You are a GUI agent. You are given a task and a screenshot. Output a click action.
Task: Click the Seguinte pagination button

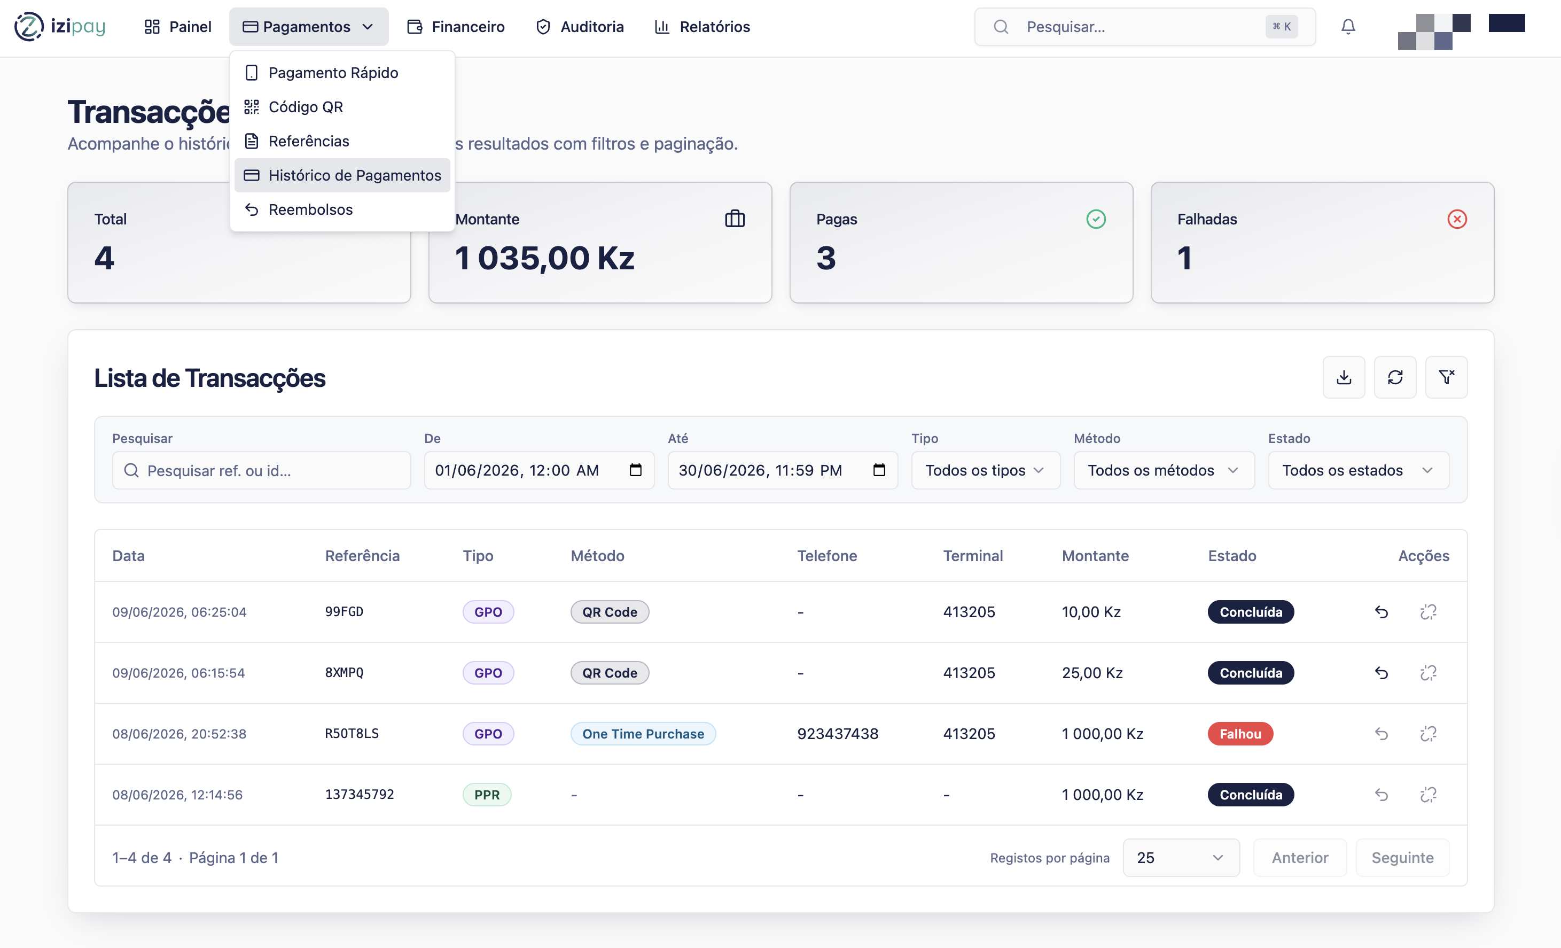(x=1403, y=858)
